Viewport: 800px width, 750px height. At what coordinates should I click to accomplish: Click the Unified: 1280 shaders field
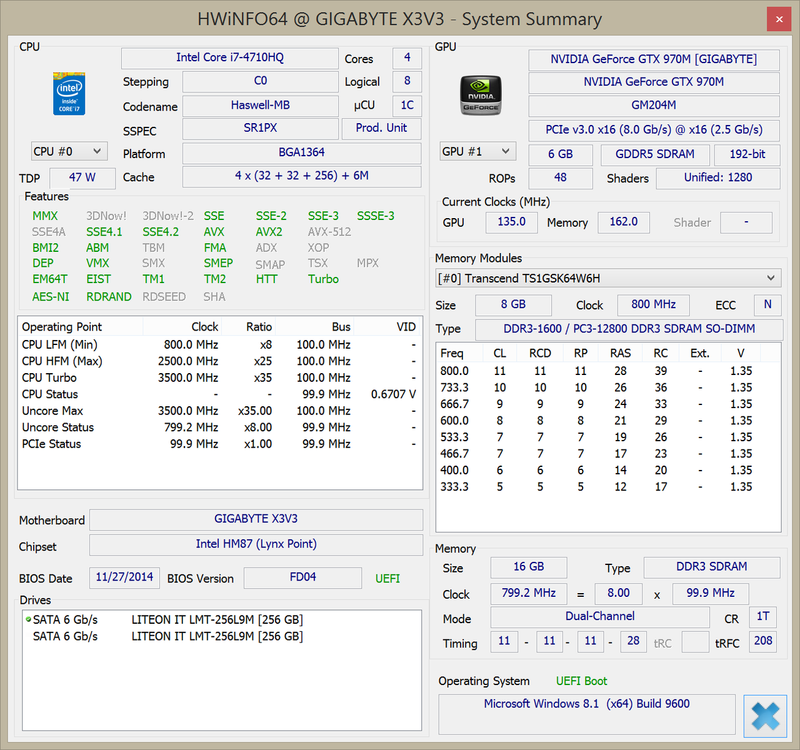click(x=718, y=178)
